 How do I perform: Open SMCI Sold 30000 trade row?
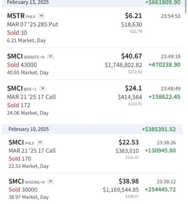coord(92,189)
